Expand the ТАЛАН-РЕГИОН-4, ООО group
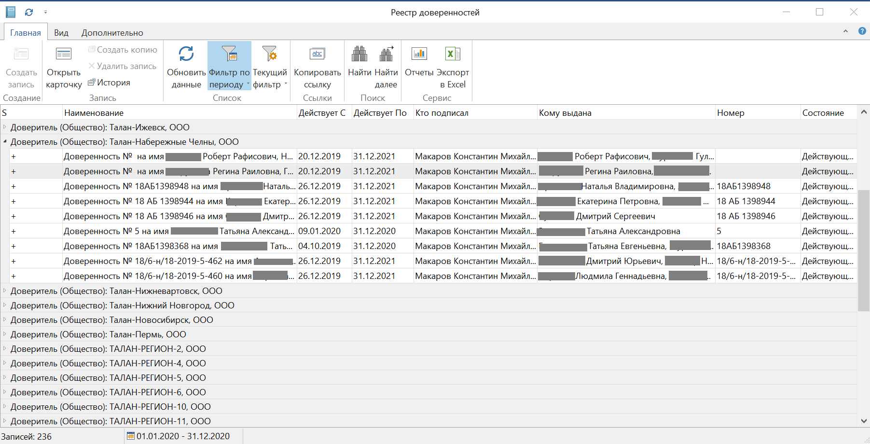 click(5, 363)
